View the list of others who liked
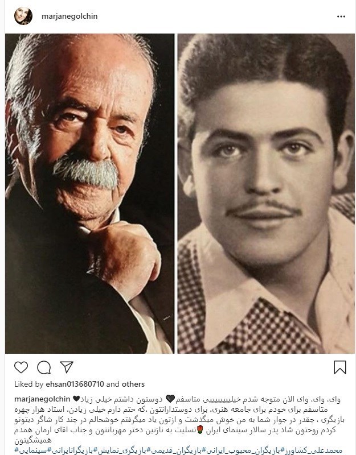 click(133, 384)
